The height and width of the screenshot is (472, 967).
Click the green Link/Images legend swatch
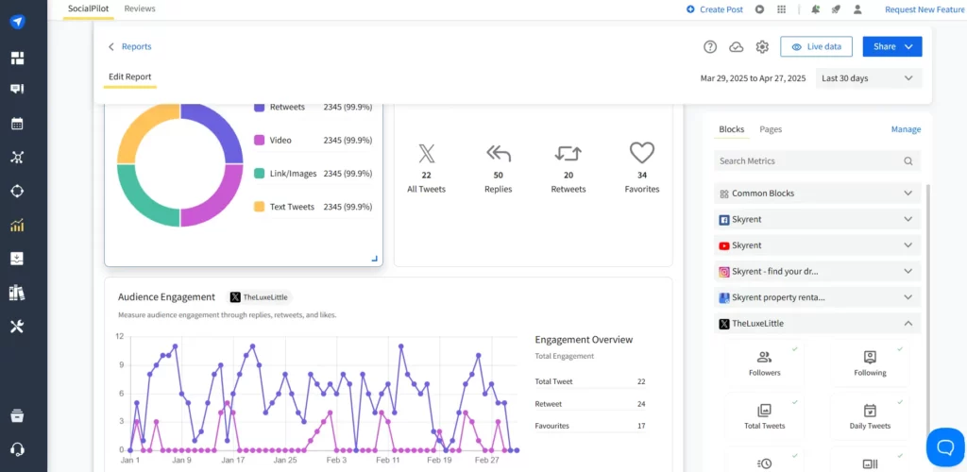[260, 174]
